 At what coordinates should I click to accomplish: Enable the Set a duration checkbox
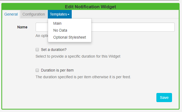(37, 50)
